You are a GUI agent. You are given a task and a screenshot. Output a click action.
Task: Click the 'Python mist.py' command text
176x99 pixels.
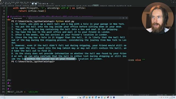pos(65,21)
